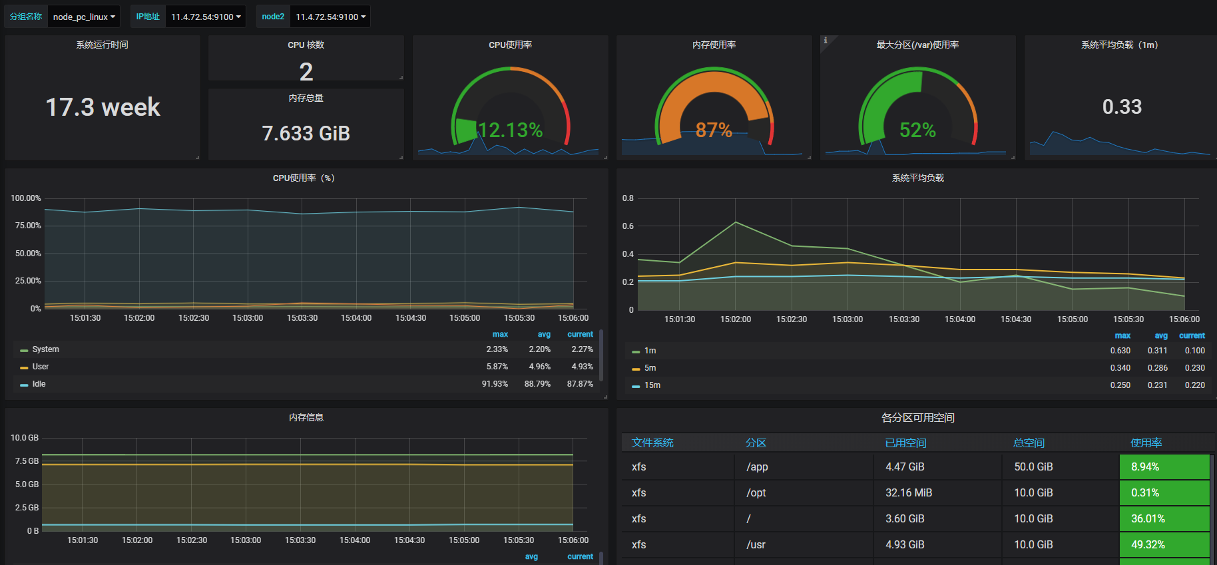Open the 内存使用率 gauge panel title
The width and height of the screenshot is (1217, 565).
pos(714,45)
